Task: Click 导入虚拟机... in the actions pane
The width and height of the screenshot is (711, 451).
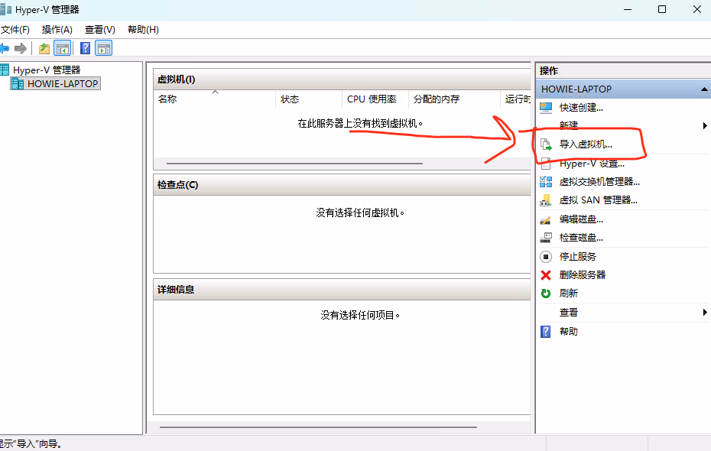Action: pos(586,144)
